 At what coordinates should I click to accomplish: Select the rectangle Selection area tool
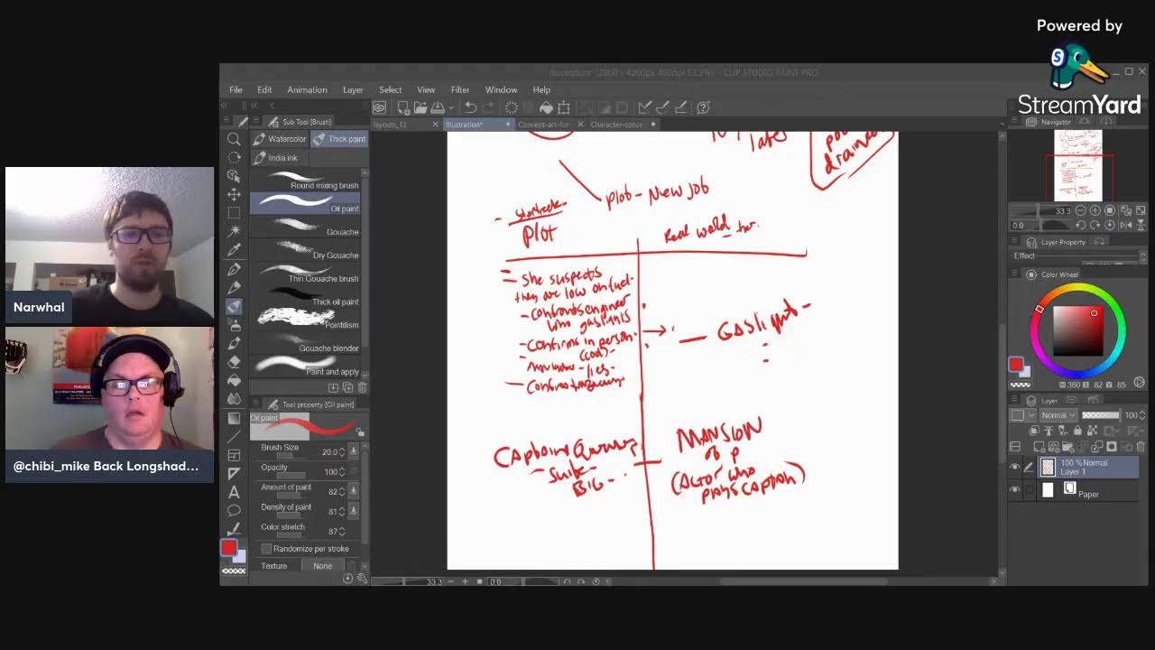234,213
